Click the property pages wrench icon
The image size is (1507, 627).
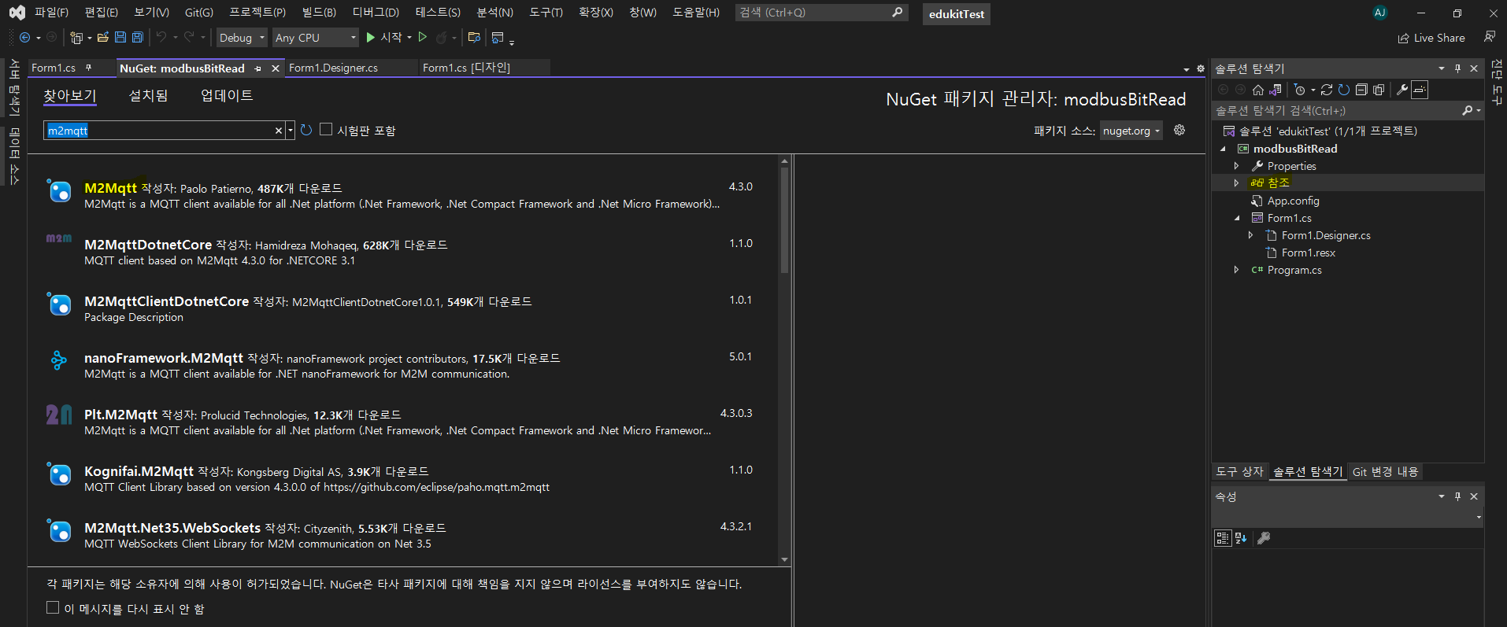tap(1264, 538)
